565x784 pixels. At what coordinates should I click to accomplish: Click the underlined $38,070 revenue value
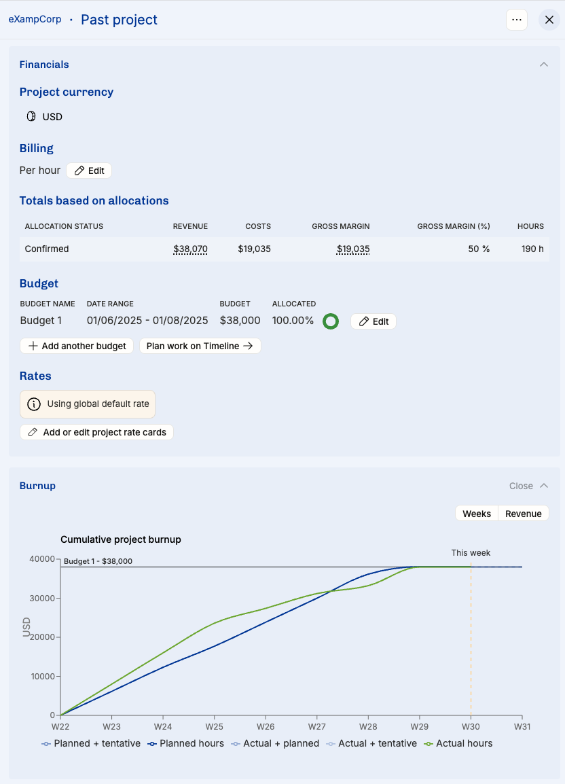[x=190, y=249]
